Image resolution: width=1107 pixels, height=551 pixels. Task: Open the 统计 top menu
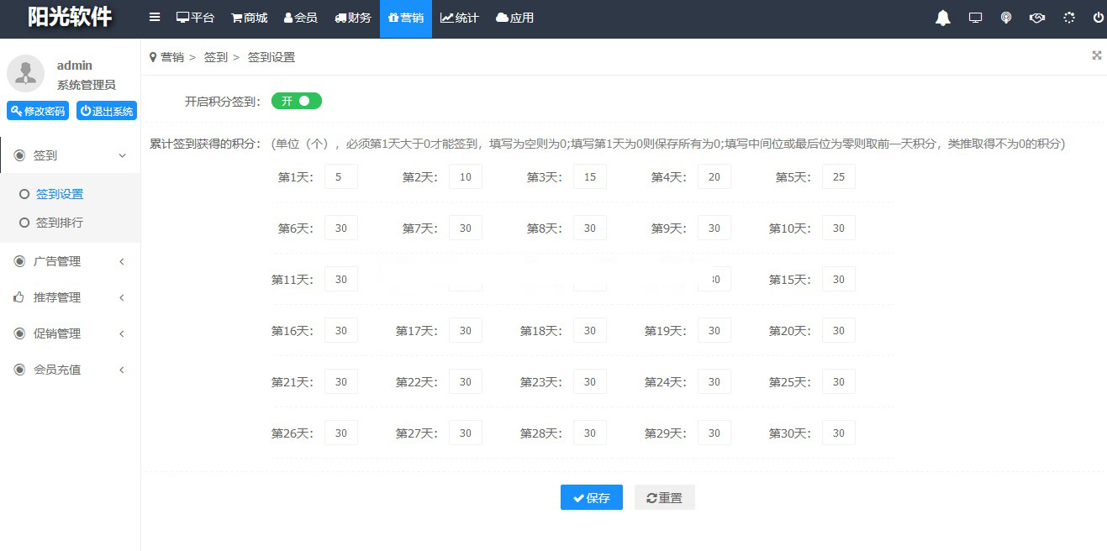[460, 18]
